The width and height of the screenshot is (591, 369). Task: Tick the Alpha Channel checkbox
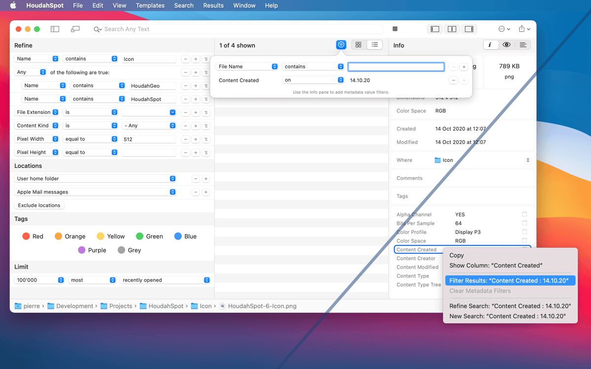point(525,215)
